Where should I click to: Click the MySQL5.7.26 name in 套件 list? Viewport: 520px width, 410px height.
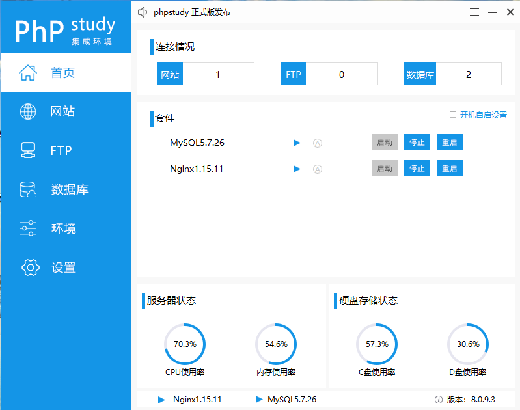coord(197,143)
